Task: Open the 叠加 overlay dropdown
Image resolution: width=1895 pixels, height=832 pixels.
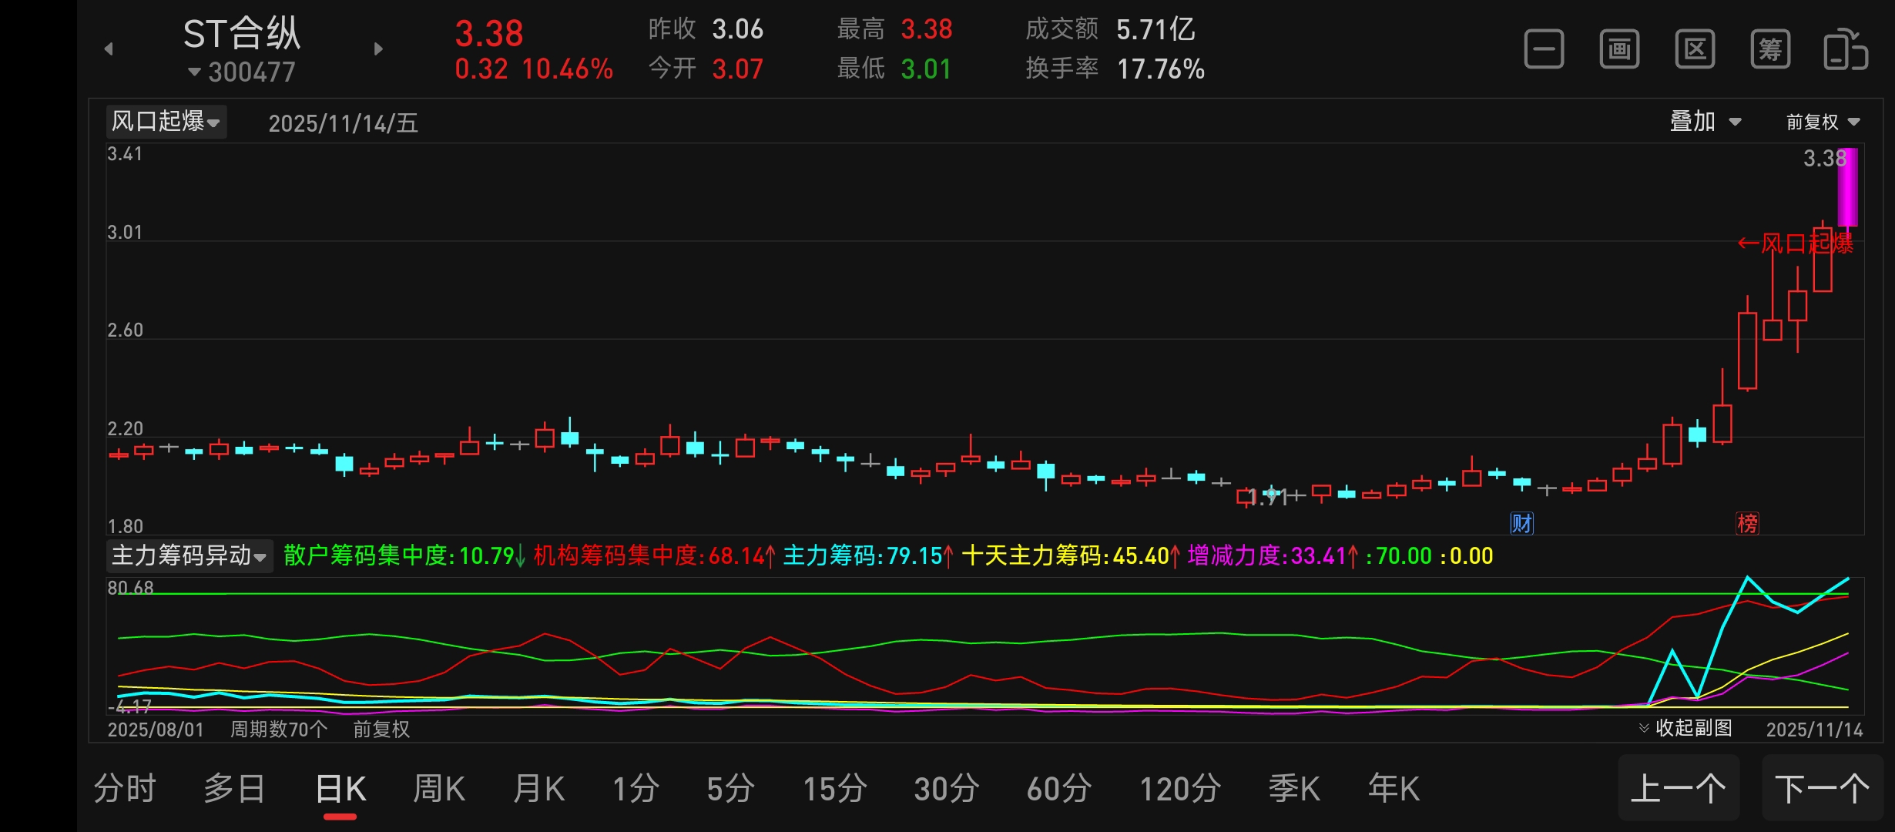Action: point(1705,122)
